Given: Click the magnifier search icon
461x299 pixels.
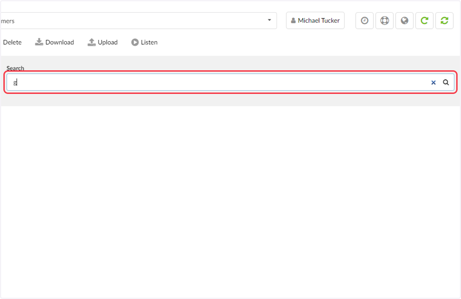Looking at the screenshot, I should click(x=446, y=82).
